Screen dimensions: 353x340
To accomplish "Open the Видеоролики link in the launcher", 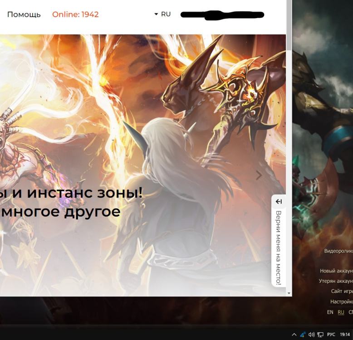I will 338,251.
